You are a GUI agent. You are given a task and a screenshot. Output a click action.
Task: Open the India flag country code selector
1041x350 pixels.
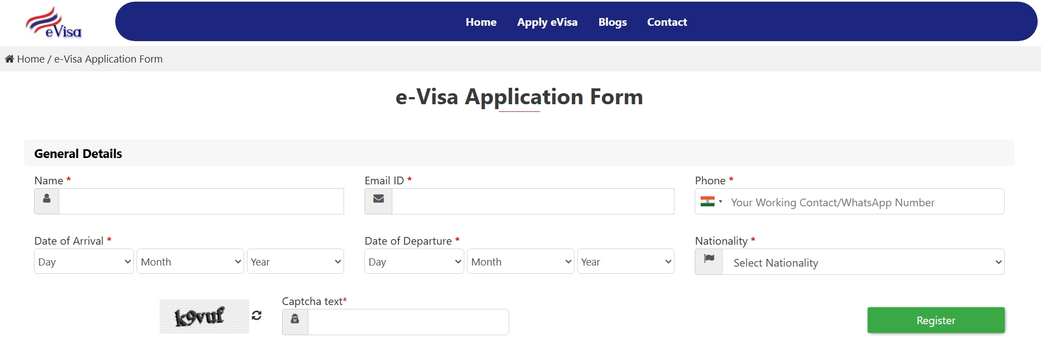(x=711, y=202)
